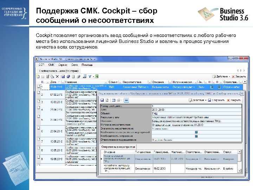Image resolution: width=253 pixels, height=190 pixels.
Task: Click scroll down arrow in measures table
Action: pos(239,171)
